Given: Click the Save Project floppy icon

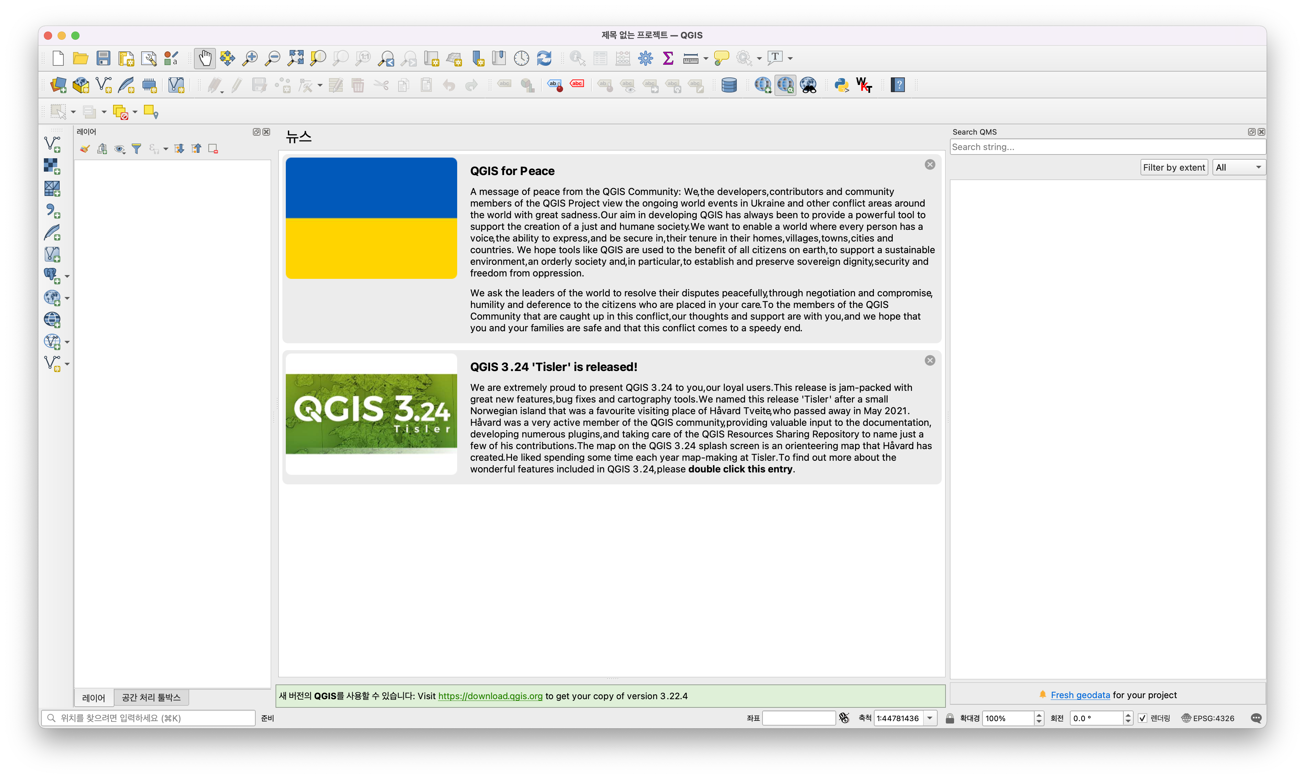Looking at the screenshot, I should [x=103, y=58].
